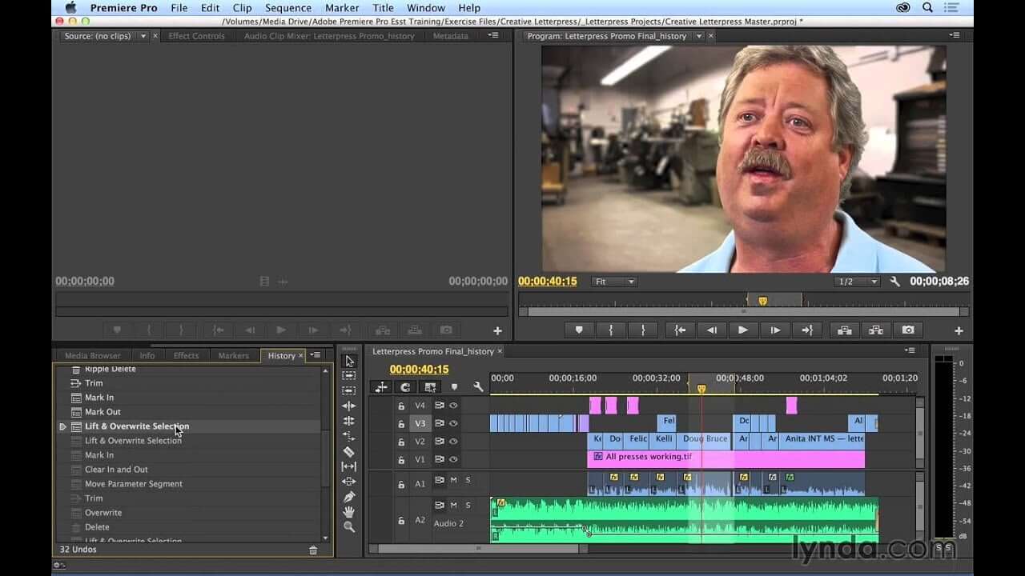Toggle lock on track A1
The width and height of the screenshot is (1025, 576).
pyautogui.click(x=401, y=484)
